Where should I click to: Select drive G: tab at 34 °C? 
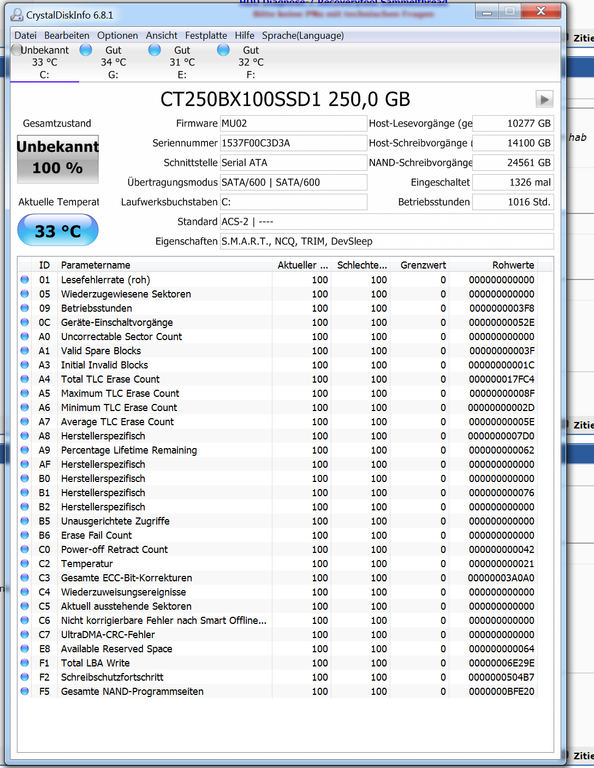pos(113,62)
